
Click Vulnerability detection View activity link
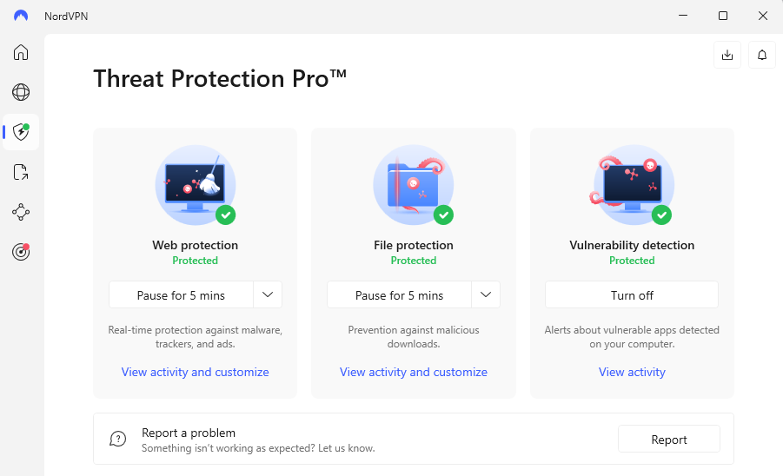pos(632,372)
